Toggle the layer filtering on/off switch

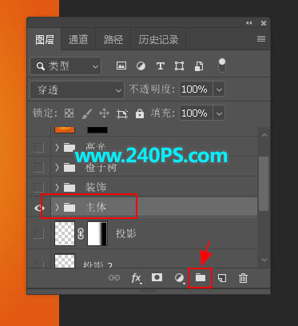tap(222, 66)
